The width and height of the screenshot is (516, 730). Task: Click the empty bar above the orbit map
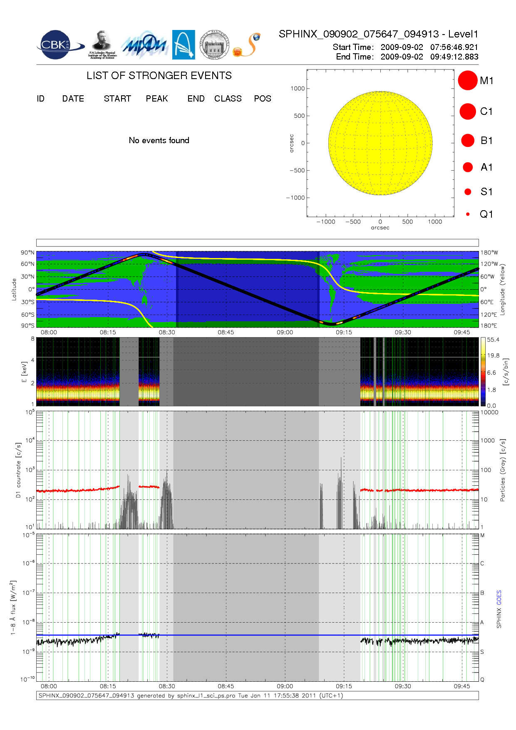pyautogui.click(x=257, y=243)
